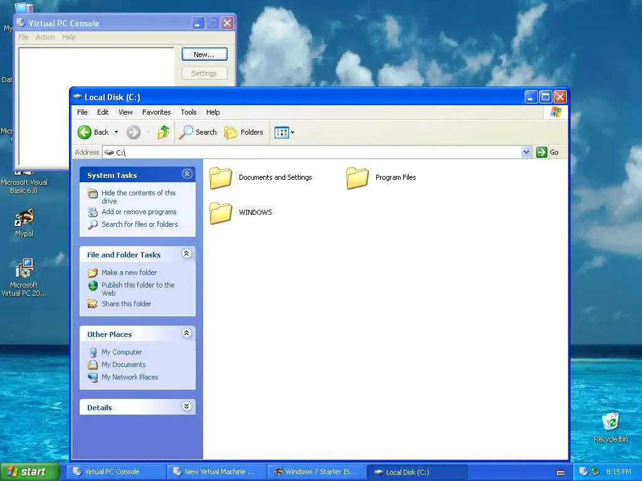Screen dimensions: 642x481
Task: Select the WINDOWS folder icon
Action: (x=221, y=213)
